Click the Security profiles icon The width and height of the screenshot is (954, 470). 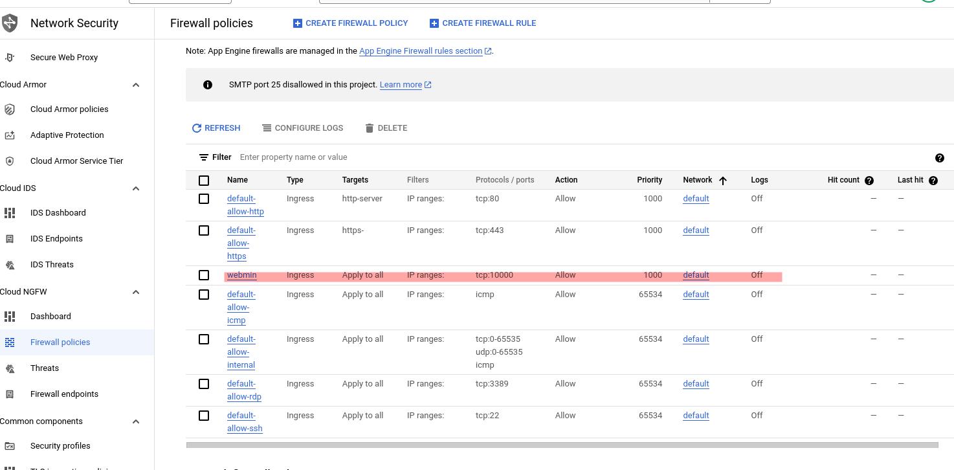tap(10, 446)
